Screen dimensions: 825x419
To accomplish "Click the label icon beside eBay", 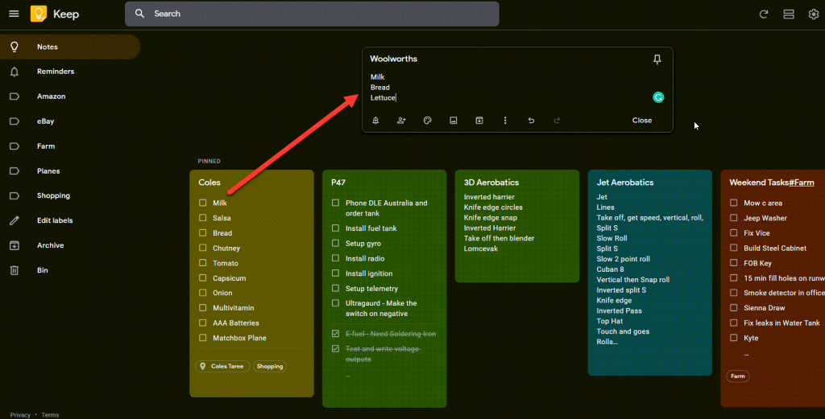I will pos(15,121).
